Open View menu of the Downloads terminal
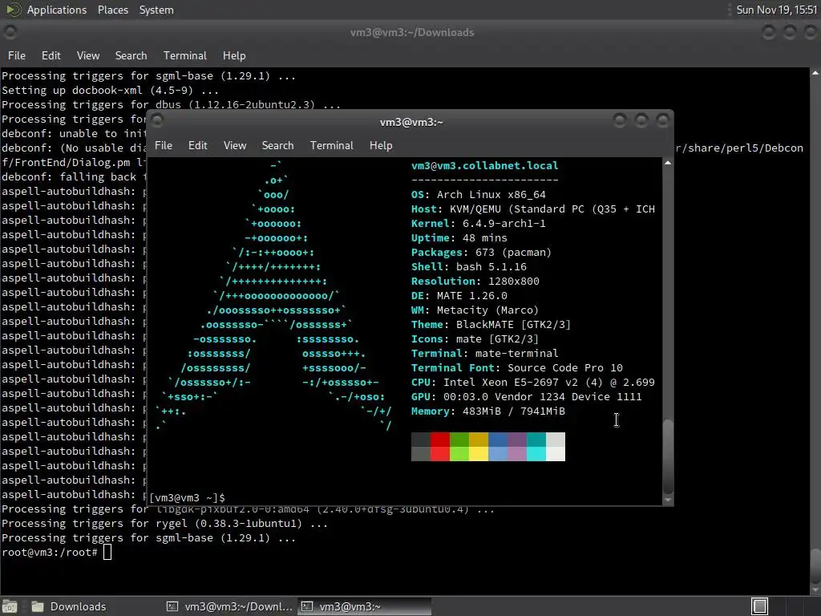The height and width of the screenshot is (616, 821). click(x=88, y=55)
